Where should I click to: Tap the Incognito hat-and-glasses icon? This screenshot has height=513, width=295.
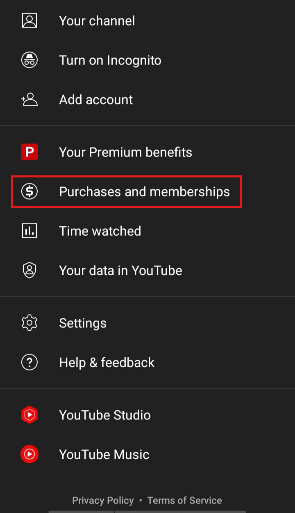(x=29, y=60)
